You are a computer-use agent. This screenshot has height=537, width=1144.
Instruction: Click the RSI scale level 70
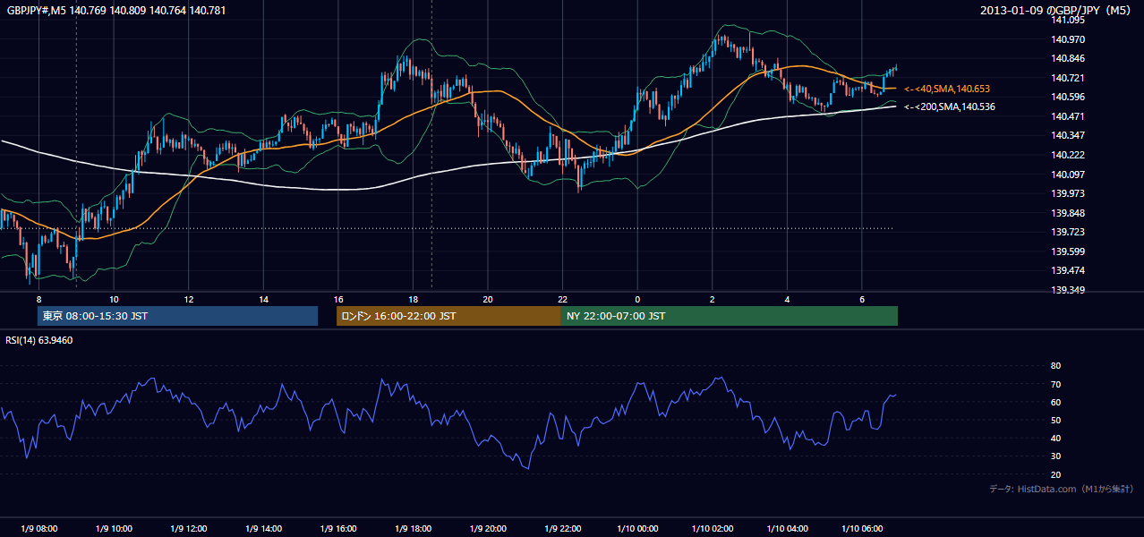coord(1055,384)
